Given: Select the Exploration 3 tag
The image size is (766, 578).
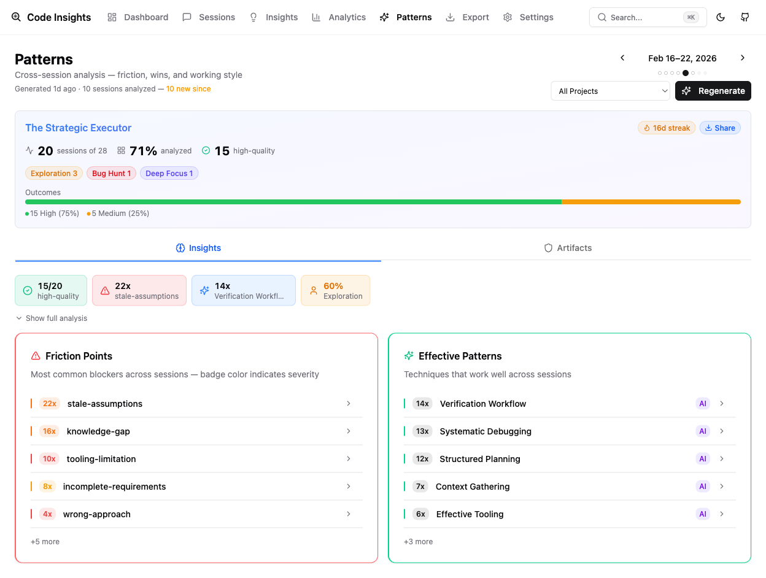Looking at the screenshot, I should point(54,173).
